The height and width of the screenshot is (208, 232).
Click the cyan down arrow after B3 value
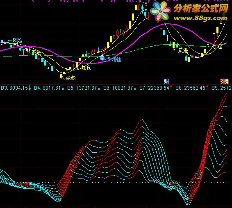click(30, 88)
